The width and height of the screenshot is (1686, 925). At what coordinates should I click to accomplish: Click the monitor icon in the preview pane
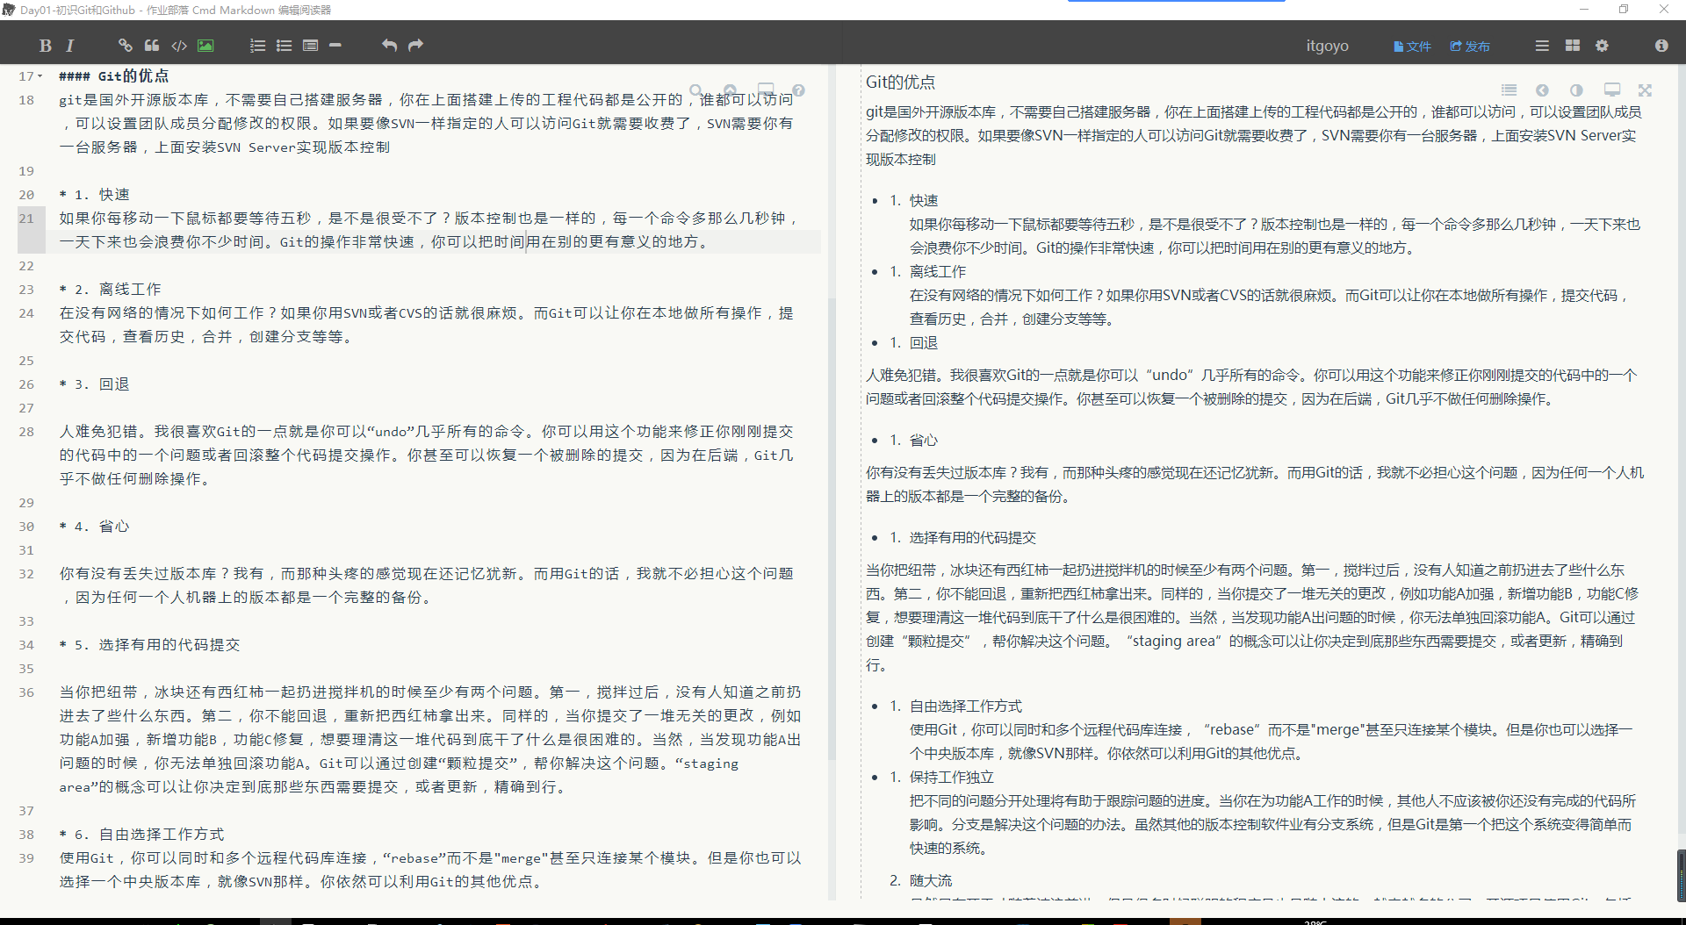point(1612,90)
